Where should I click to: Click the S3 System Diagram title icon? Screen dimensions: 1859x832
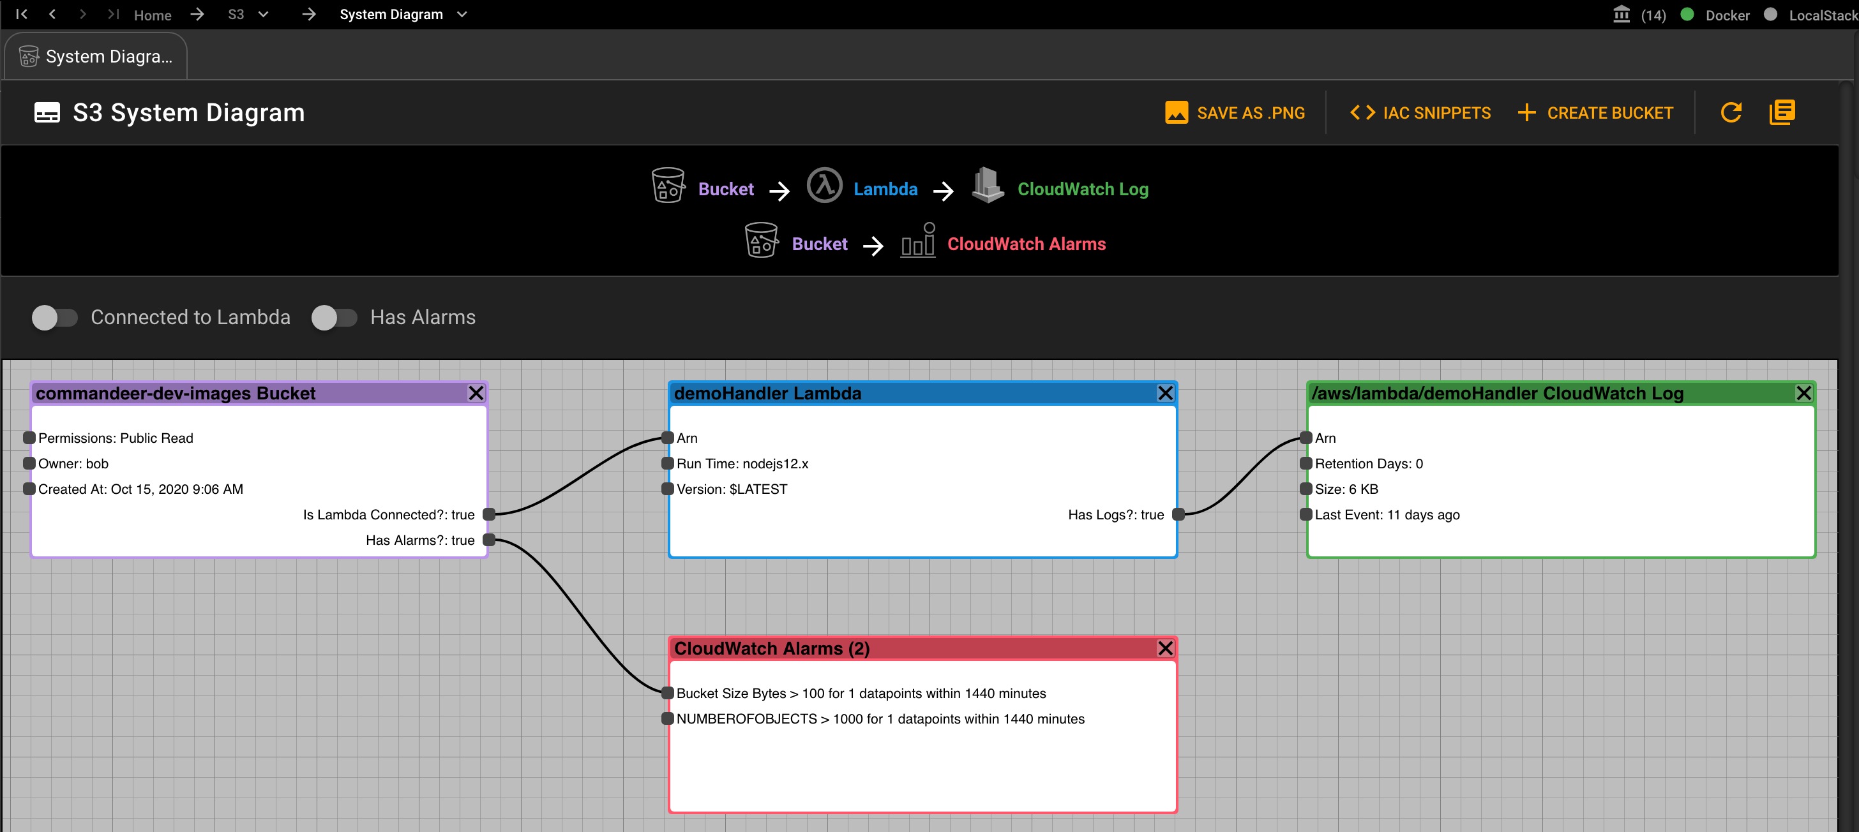[x=47, y=112]
